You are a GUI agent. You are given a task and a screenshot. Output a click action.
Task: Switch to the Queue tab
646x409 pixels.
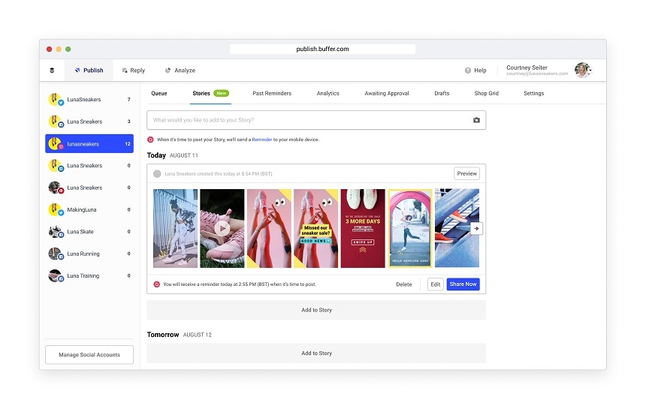(x=159, y=93)
